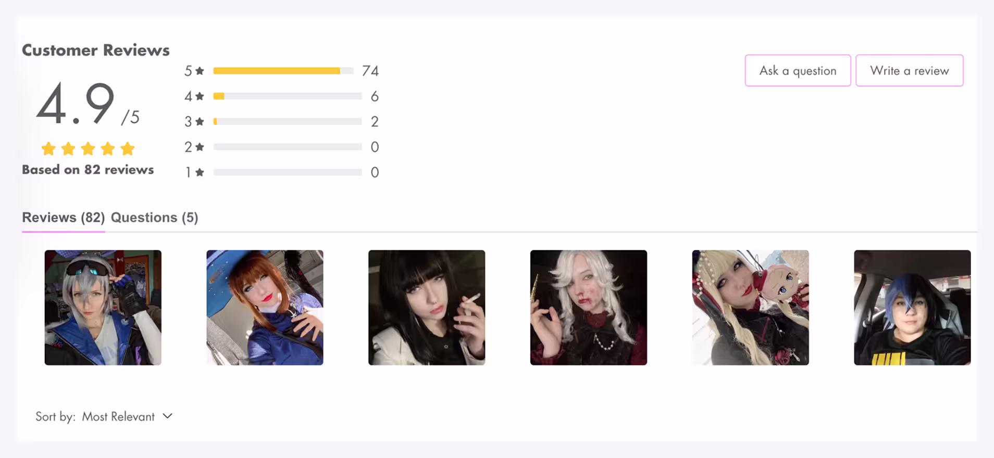This screenshot has width=994, height=458.
Task: View the white curly wig photo
Action: click(589, 308)
